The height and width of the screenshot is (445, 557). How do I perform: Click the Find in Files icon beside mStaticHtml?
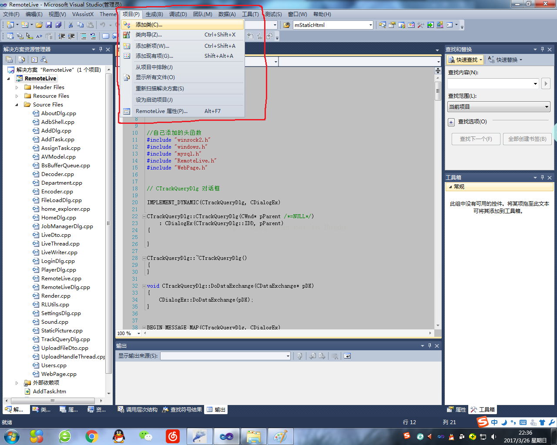click(x=286, y=25)
